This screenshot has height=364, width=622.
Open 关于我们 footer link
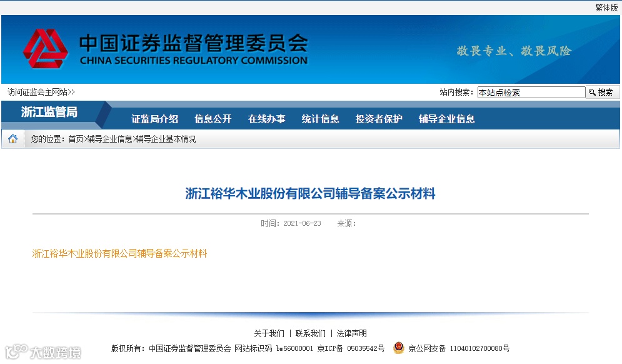[269, 333]
